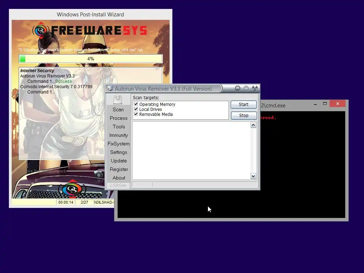The width and height of the screenshot is (364, 273).
Task: Click the scroll down arrow in results list
Action: tap(253, 176)
